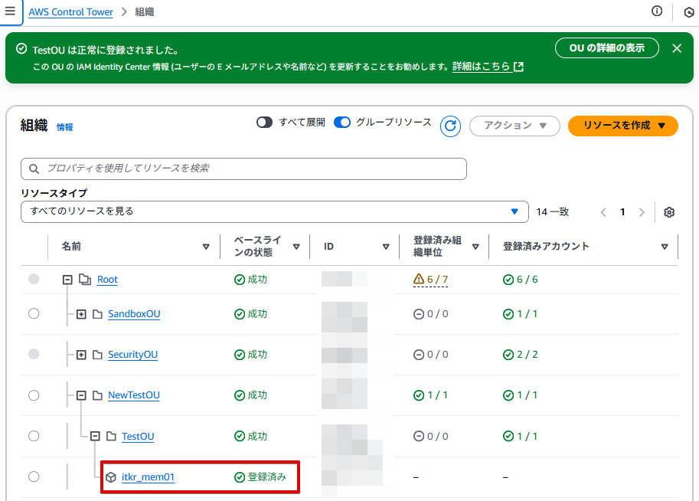
Task: Click the hexagon settings icon at top right
Action: coord(689,12)
